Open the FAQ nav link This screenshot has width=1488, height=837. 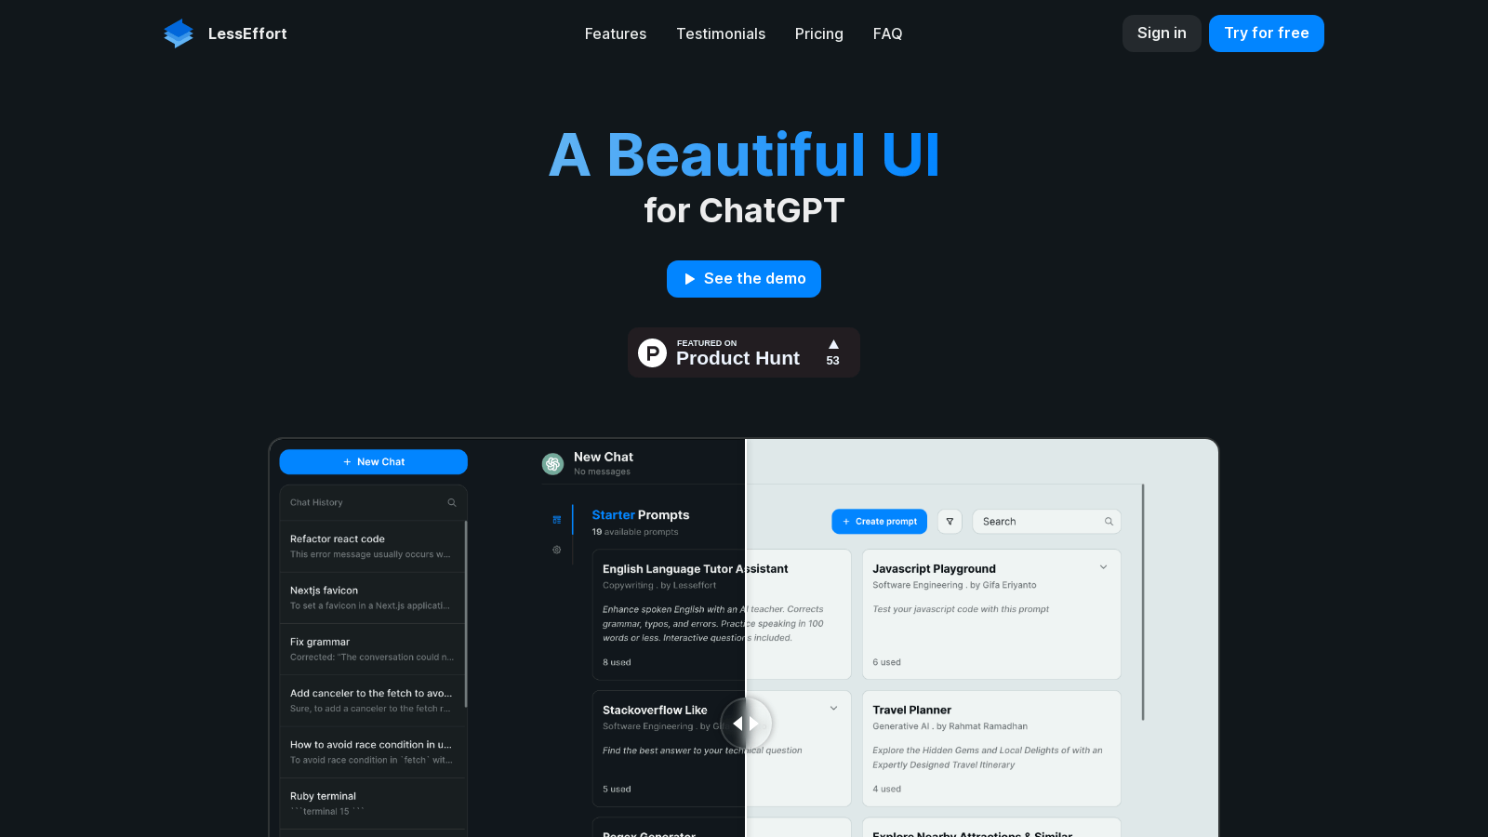887,33
